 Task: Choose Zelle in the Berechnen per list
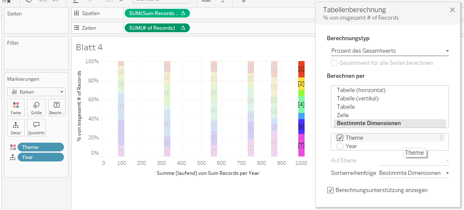click(x=343, y=115)
